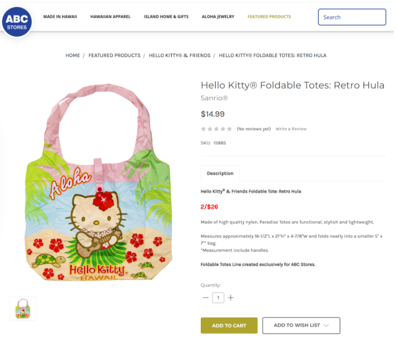Expand the Add to Wish List dropdown
This screenshot has height=341, width=397.
coord(301,326)
